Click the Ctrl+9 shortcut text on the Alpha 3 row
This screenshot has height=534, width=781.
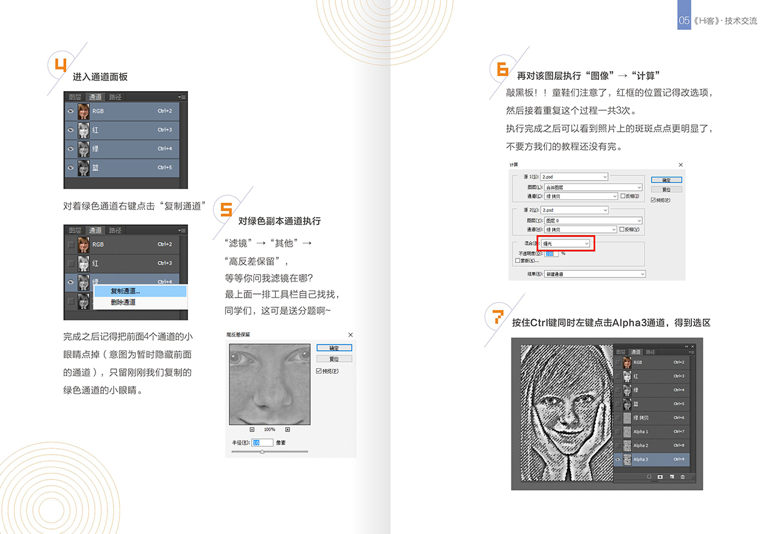(x=679, y=459)
